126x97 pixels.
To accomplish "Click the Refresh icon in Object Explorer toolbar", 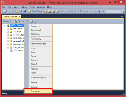I will tap(31, 21).
